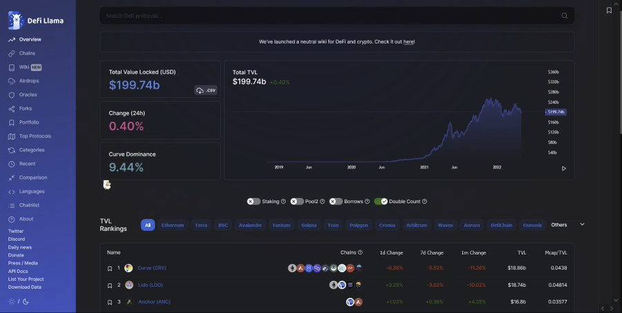Enable the Staking toggle
The image size is (622, 313).
click(254, 202)
